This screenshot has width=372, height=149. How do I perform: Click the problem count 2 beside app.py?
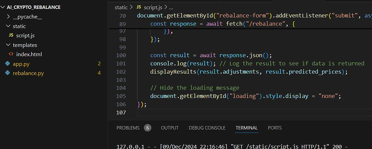tap(99, 64)
